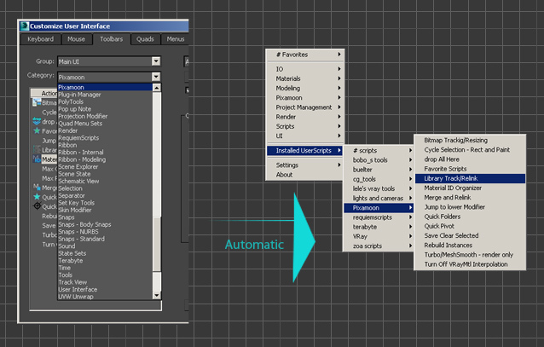This screenshot has height=347, width=544.
Task: Click the category list scroll down arrow
Action: (x=157, y=295)
